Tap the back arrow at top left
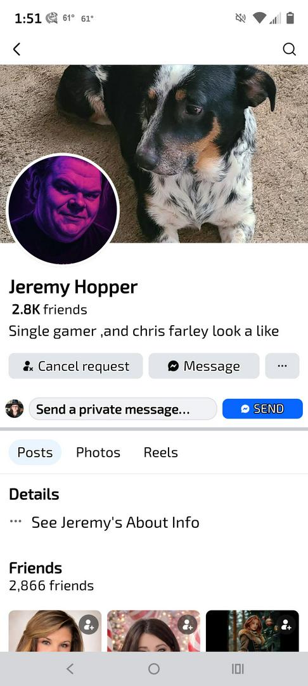Image resolution: width=308 pixels, height=686 pixels. [x=16, y=50]
